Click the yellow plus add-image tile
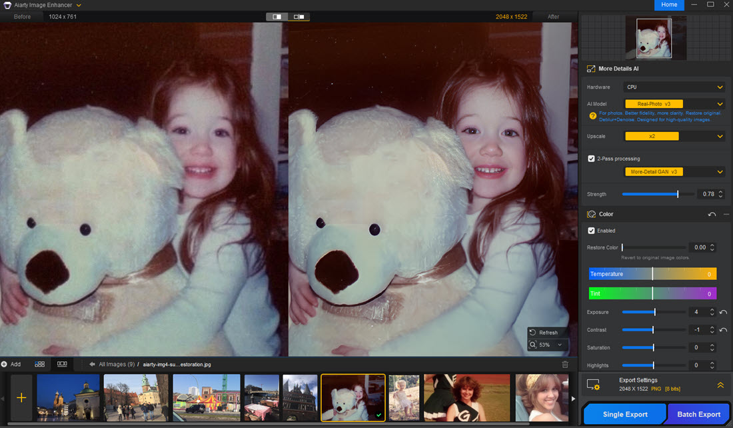Image resolution: width=733 pixels, height=428 pixels. click(x=21, y=397)
